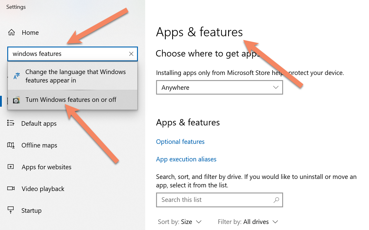Open Apps for websites settings page

[x=47, y=167]
